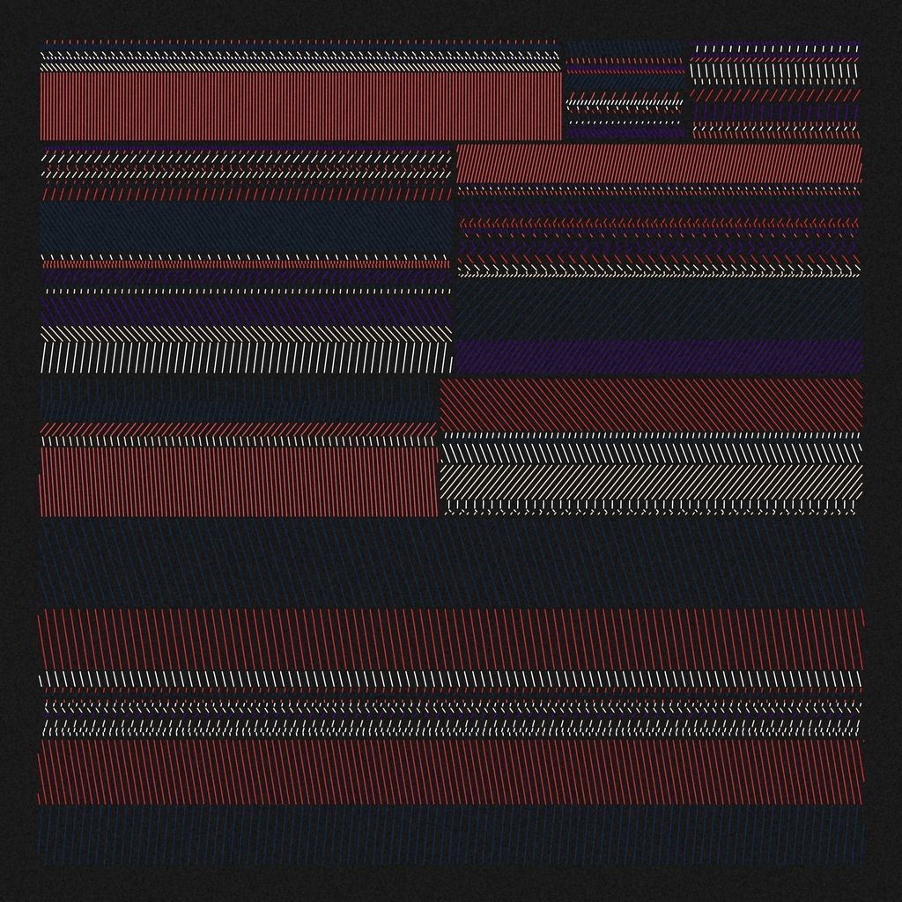The height and width of the screenshot is (902, 902).
Task: Select the red band at the upper right
Action: pyautogui.click(x=659, y=164)
